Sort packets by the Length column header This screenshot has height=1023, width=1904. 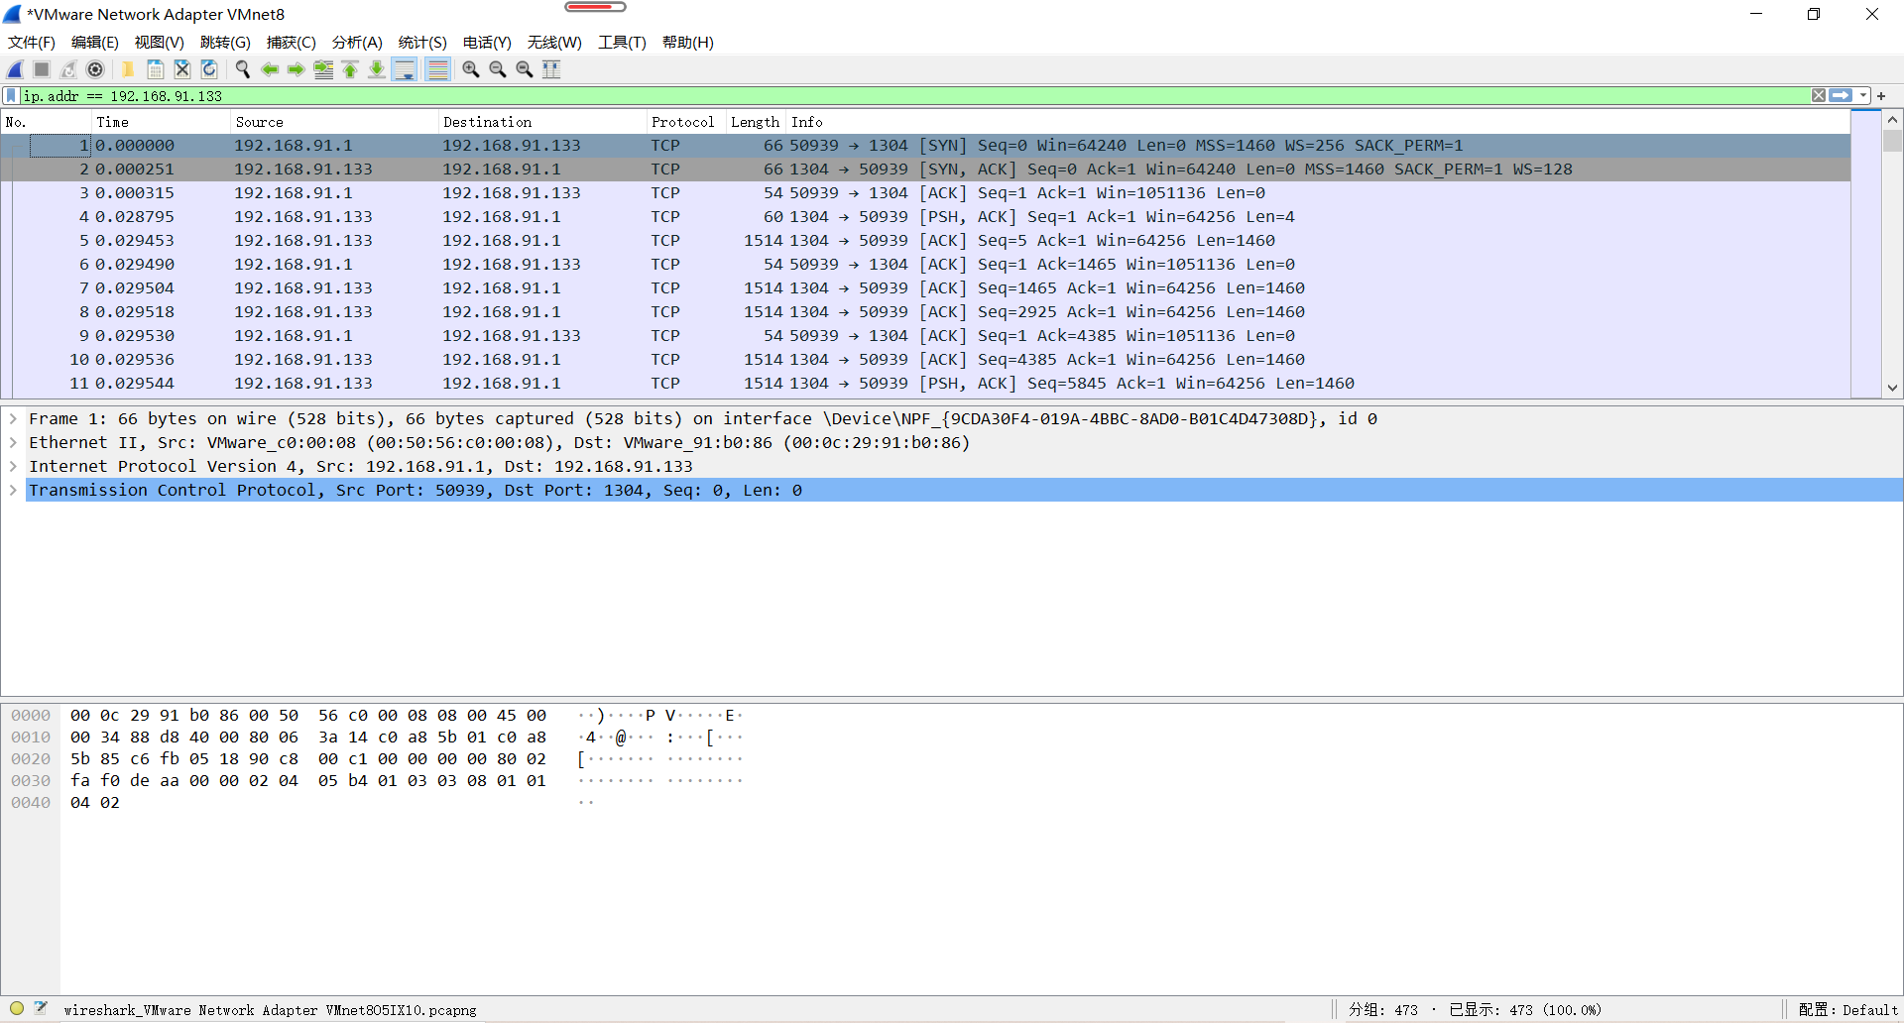click(x=756, y=122)
